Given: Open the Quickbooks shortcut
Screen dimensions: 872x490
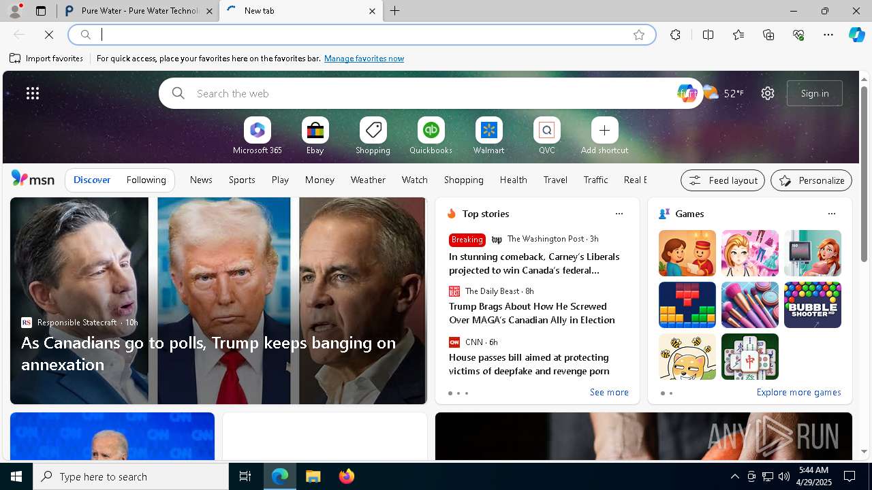Looking at the screenshot, I should 431,136.
